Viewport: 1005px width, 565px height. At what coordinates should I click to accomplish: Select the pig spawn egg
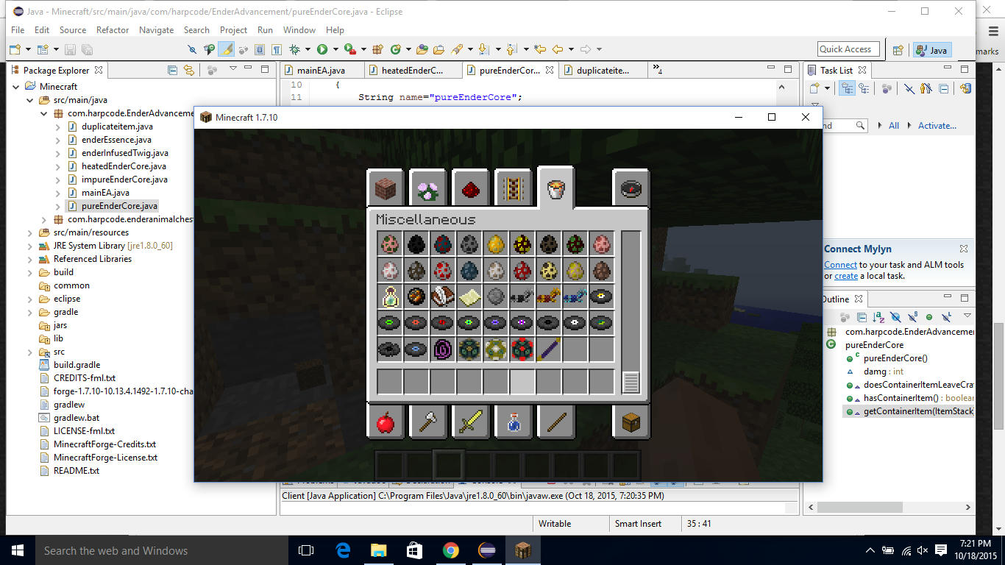pos(602,244)
